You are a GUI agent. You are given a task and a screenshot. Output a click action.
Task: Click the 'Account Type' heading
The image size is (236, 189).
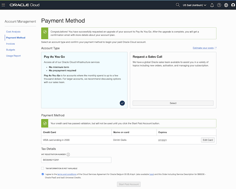coord(51,48)
